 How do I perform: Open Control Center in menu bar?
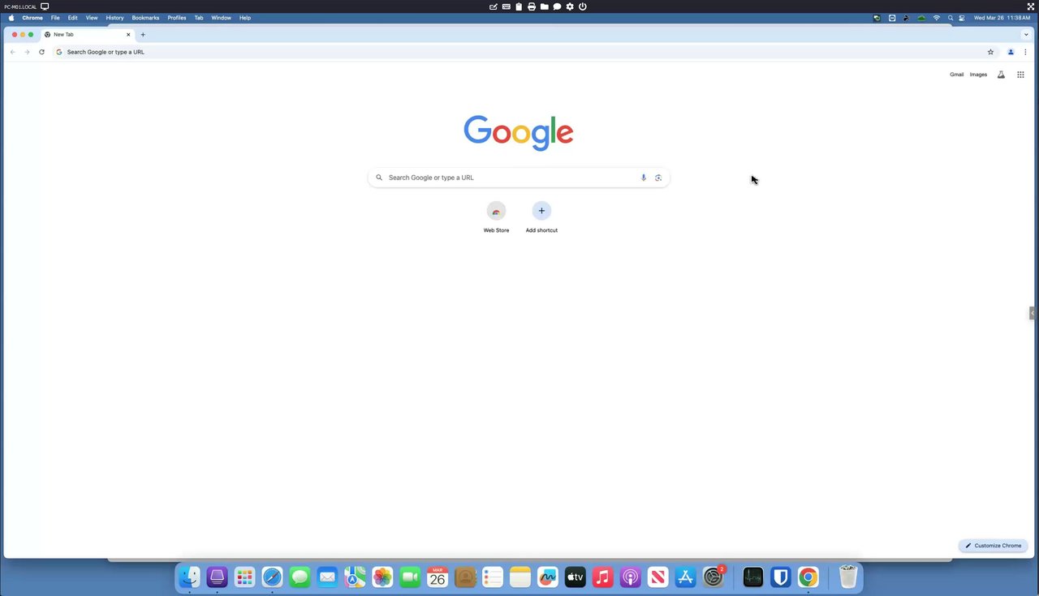[x=962, y=18]
